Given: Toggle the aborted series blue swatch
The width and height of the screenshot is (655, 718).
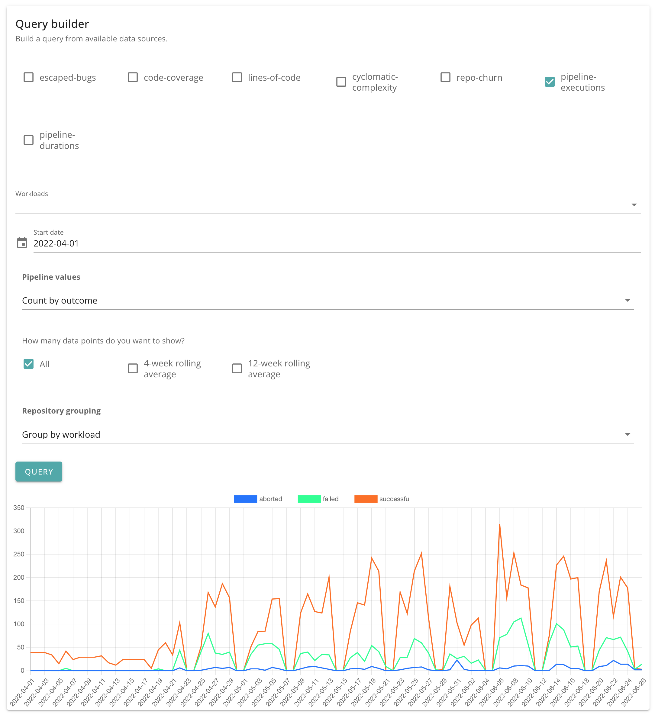Looking at the screenshot, I should 245,499.
